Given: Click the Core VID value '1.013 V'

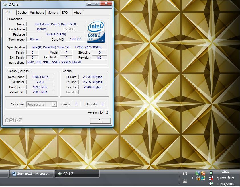Looking at the screenshot, I should point(75,39).
